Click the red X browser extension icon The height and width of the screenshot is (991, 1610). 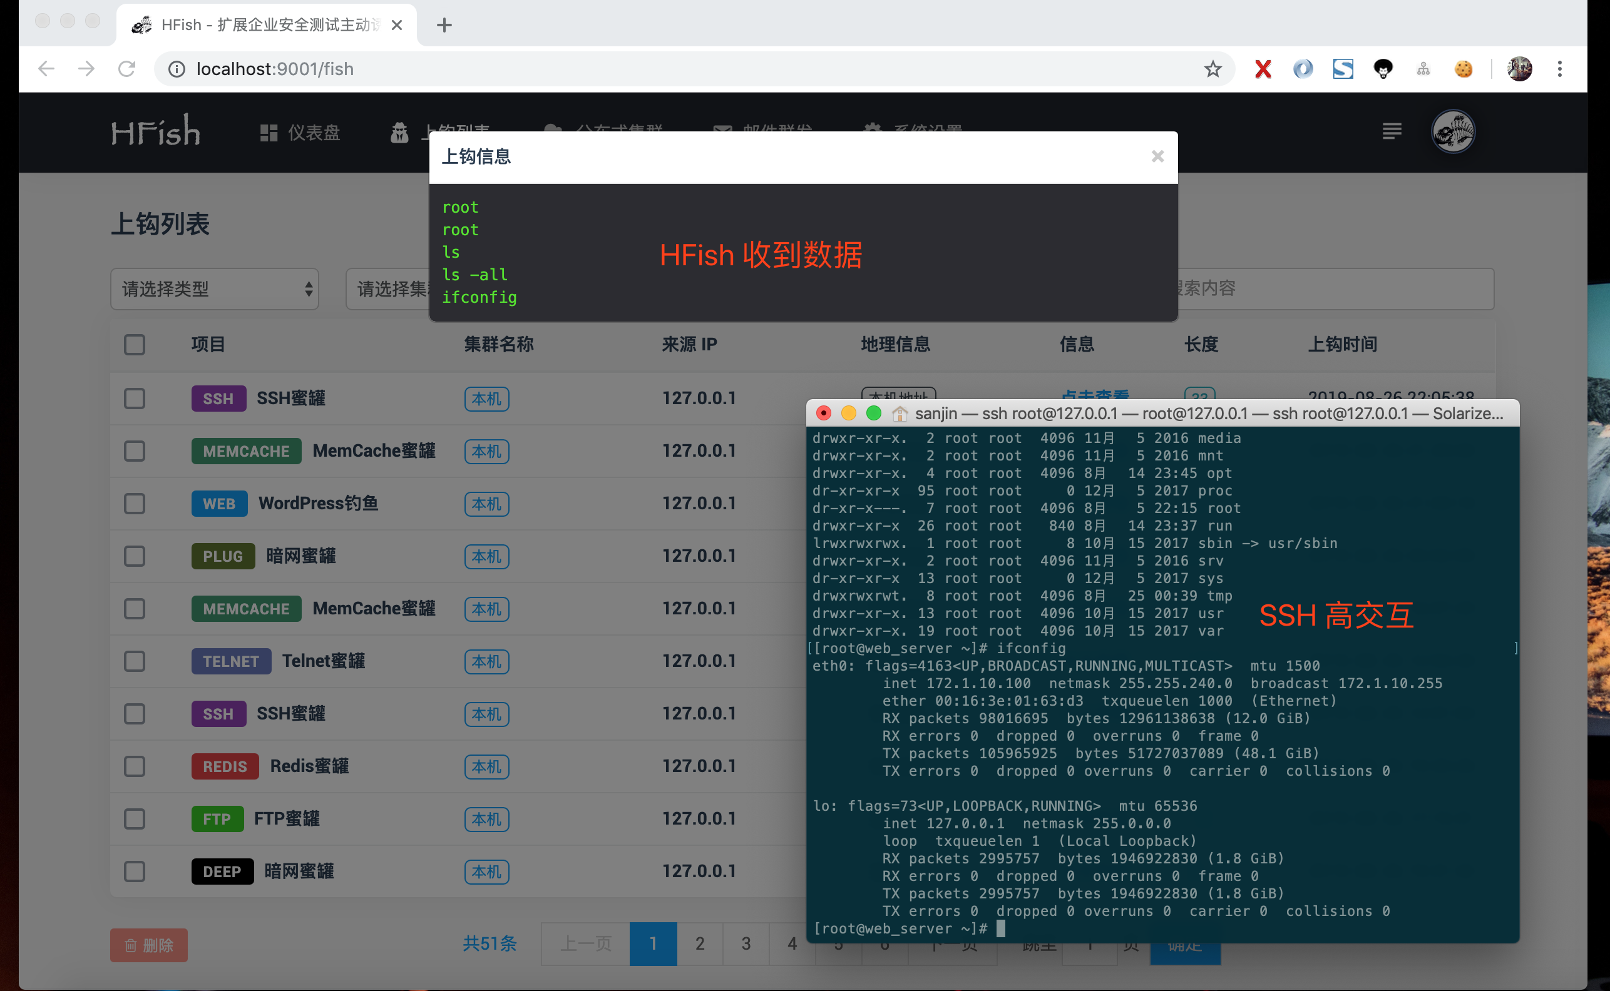pos(1263,69)
